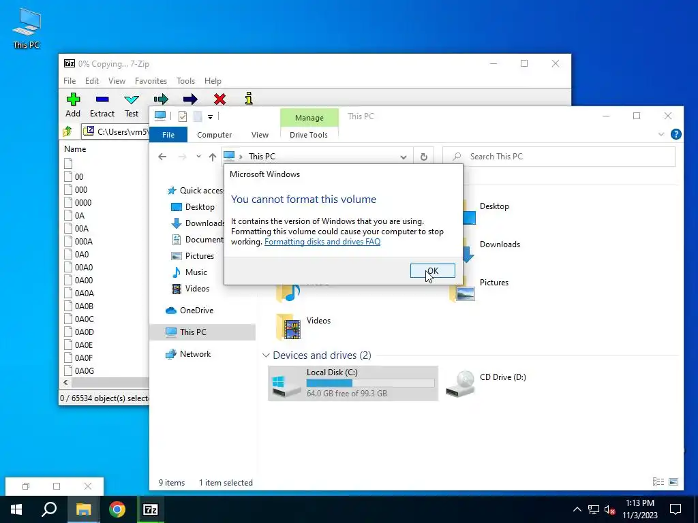The image size is (698, 523).
Task: Select file 0A0B in 7-Zip list
Action: (84, 306)
